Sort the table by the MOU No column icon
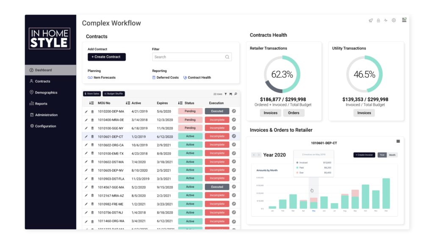This screenshot has width=434, height=244. tap(92, 103)
